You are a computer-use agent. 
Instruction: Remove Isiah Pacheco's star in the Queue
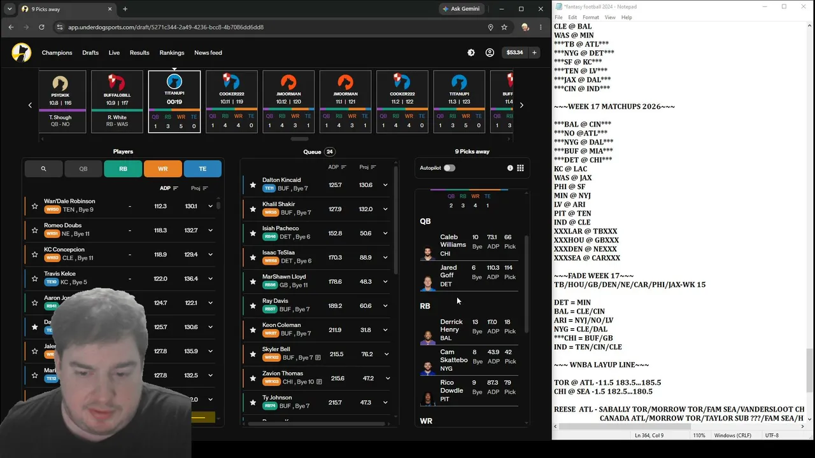tap(253, 233)
